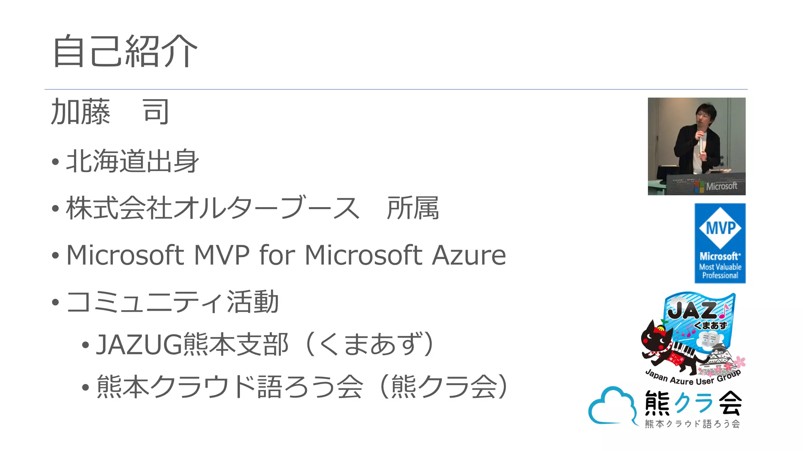
Task: Click the small 熊本クラウド語ろう会 logo subtitle
Action: pos(692,424)
